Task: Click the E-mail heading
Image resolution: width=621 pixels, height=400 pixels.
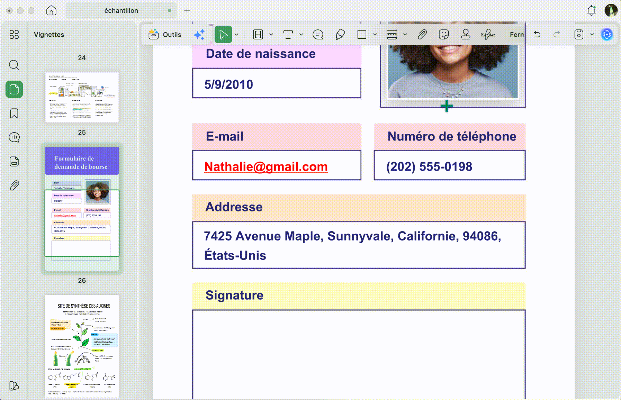Action: 225,136
